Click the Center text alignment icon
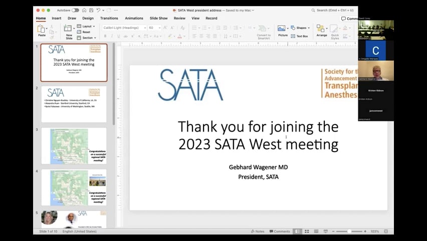This screenshot has height=241, width=427. tap(201, 36)
